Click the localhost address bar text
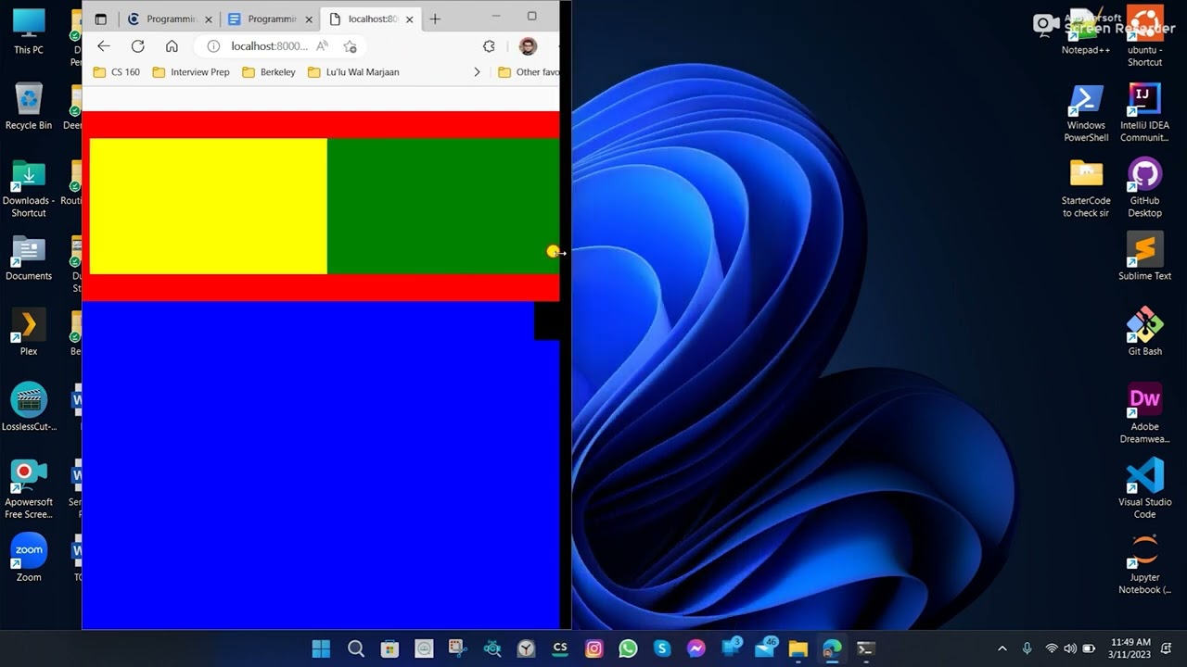Viewport: 1187px width, 667px height. point(269,46)
